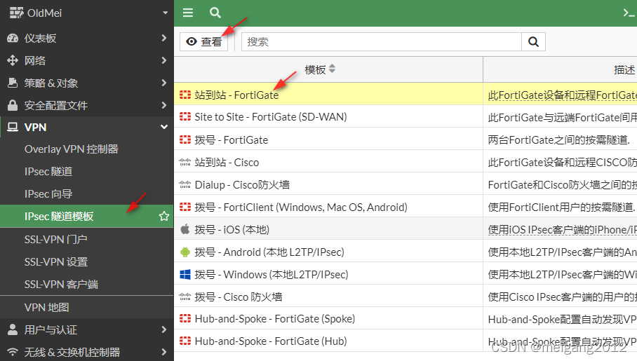Image resolution: width=637 pixels, height=361 pixels.
Task: Click the Cisco icon of 站到站 - Cisco row
Action: (185, 163)
